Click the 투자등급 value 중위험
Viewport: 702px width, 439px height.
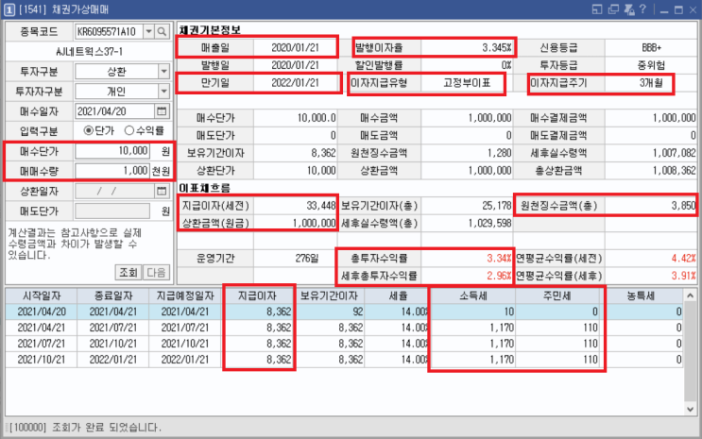click(651, 65)
